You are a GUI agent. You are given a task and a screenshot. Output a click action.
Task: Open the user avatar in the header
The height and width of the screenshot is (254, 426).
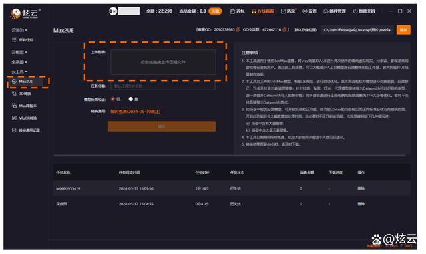click(x=112, y=11)
